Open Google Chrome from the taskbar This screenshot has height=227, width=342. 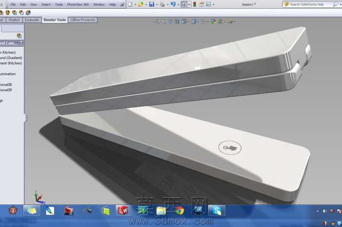coord(179,211)
